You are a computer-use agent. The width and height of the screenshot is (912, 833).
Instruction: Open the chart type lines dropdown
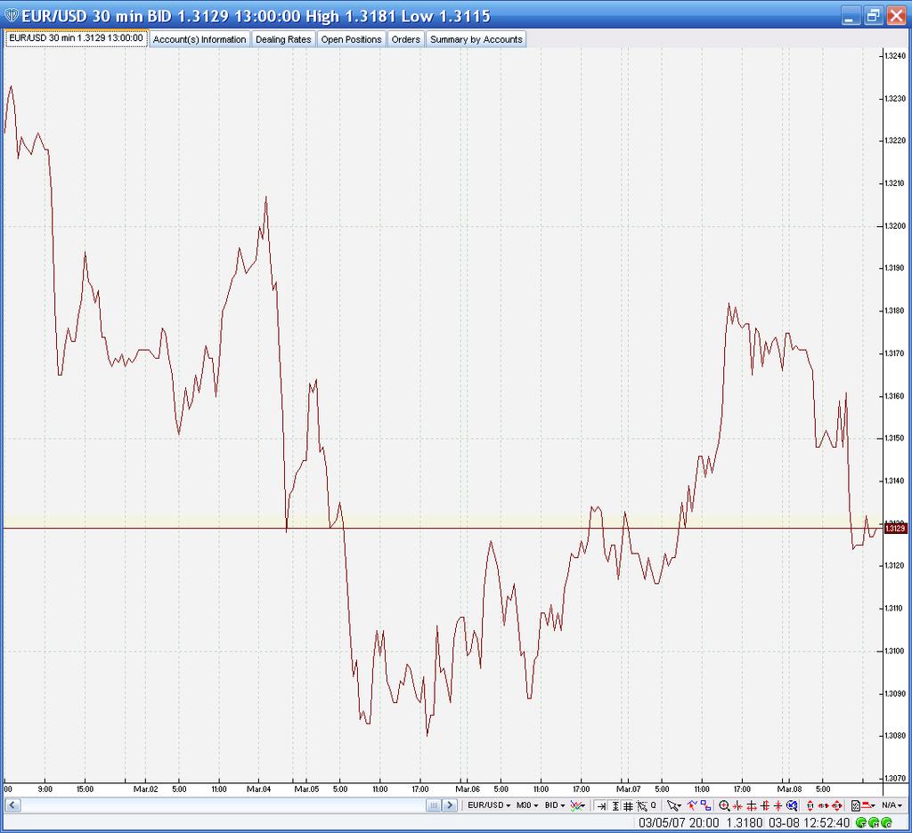577,805
